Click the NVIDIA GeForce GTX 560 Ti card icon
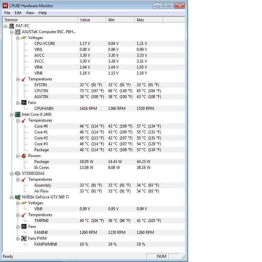The width and height of the screenshot is (262, 262). 18,197
